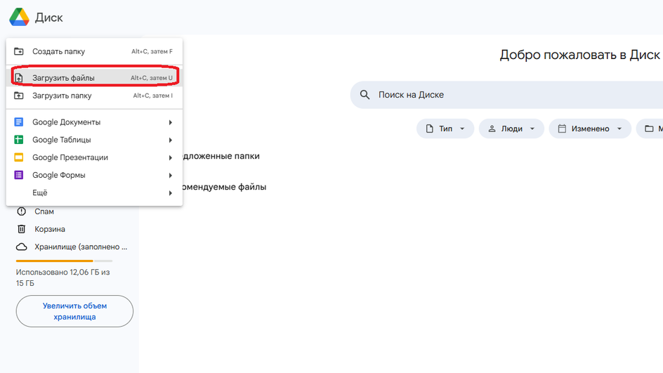Open the Изменено filter dropdown
Image resolution: width=663 pixels, height=373 pixels.
coord(590,129)
